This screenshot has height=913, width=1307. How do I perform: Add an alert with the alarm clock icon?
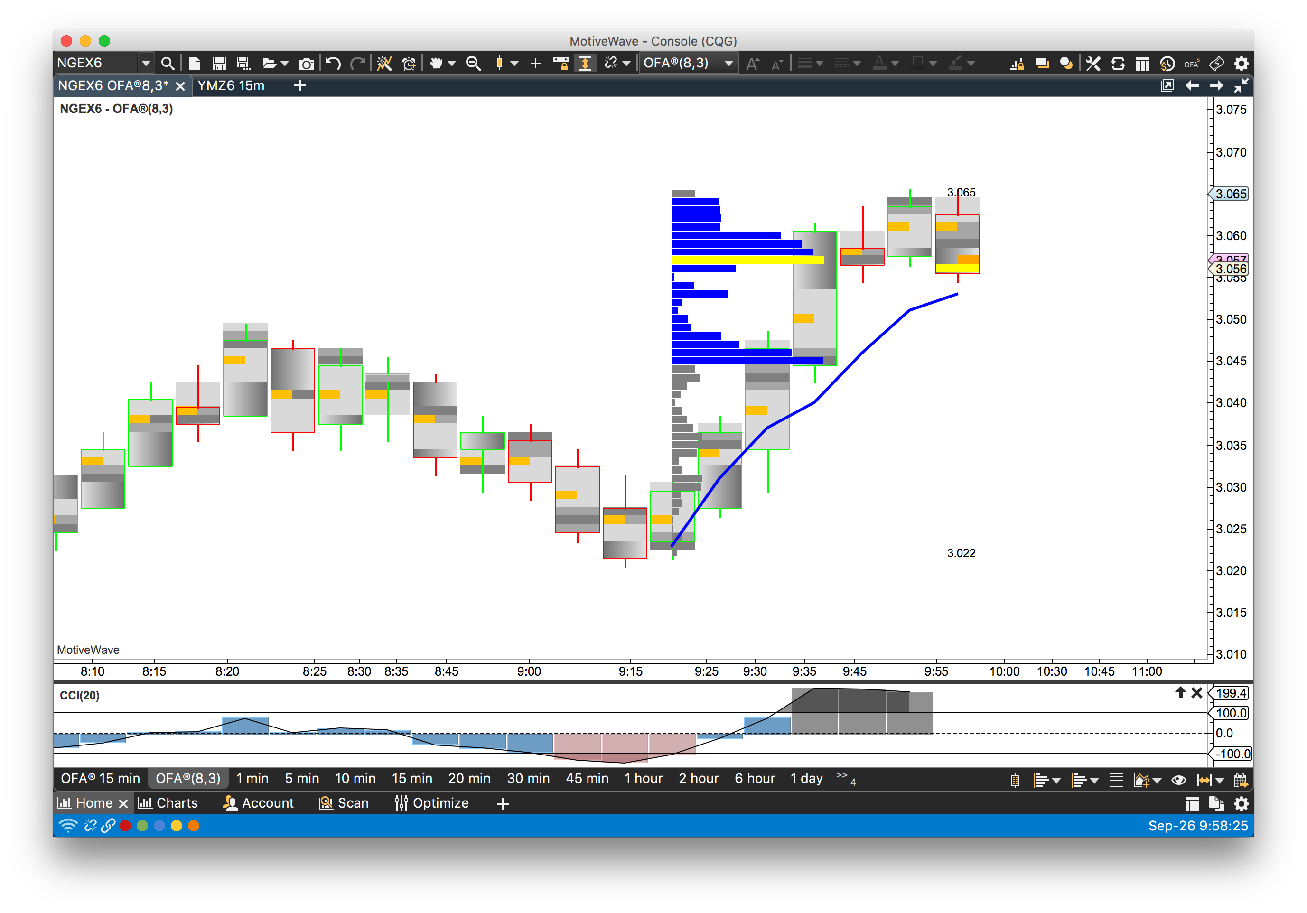coord(409,63)
